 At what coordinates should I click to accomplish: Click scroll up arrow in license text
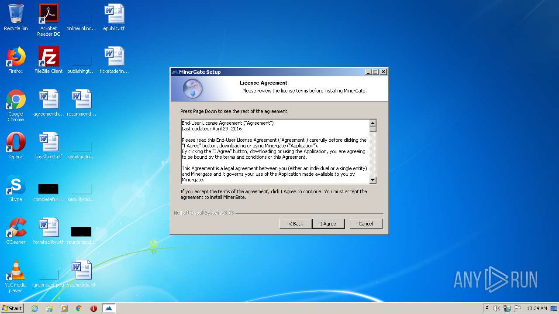[x=373, y=123]
